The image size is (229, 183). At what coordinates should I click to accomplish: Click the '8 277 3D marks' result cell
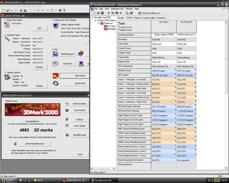[186, 71]
